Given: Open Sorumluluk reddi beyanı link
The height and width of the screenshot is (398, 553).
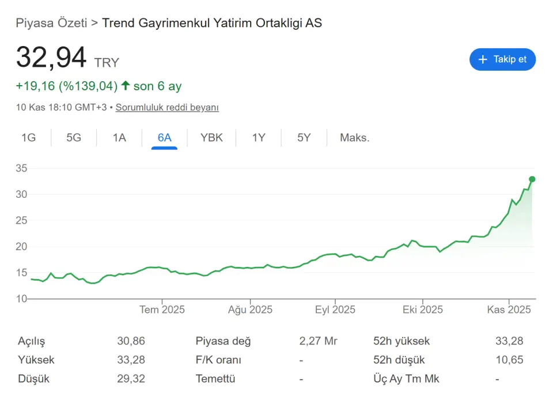Looking at the screenshot, I should [x=167, y=108].
